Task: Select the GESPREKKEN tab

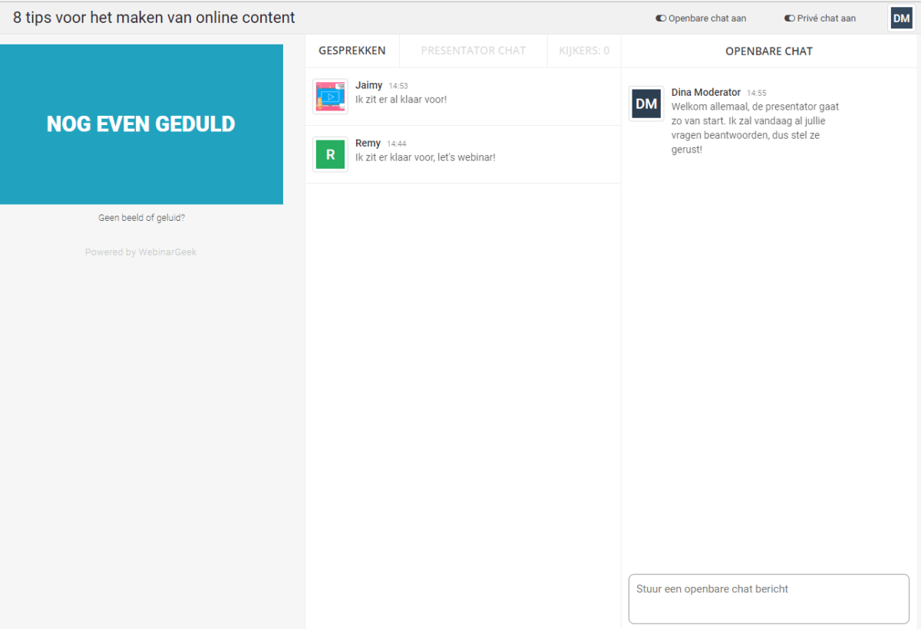Action: coord(352,50)
